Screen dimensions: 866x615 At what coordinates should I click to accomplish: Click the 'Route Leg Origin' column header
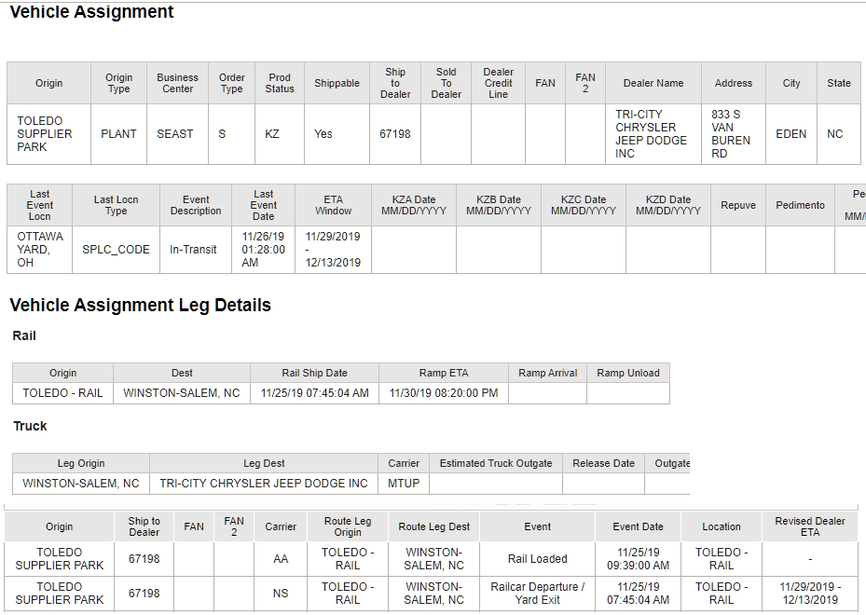pyautogui.click(x=348, y=526)
